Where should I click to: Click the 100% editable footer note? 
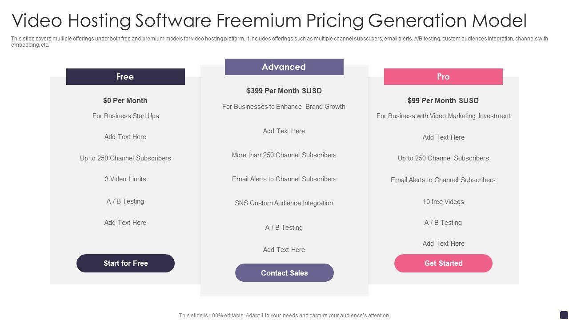click(x=284, y=316)
